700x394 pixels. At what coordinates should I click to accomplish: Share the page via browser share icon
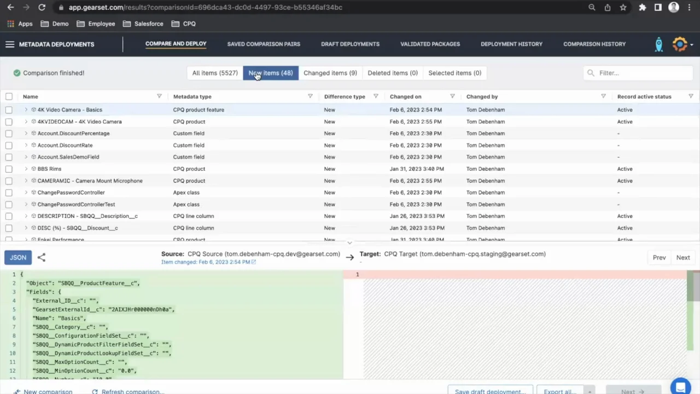(x=608, y=7)
